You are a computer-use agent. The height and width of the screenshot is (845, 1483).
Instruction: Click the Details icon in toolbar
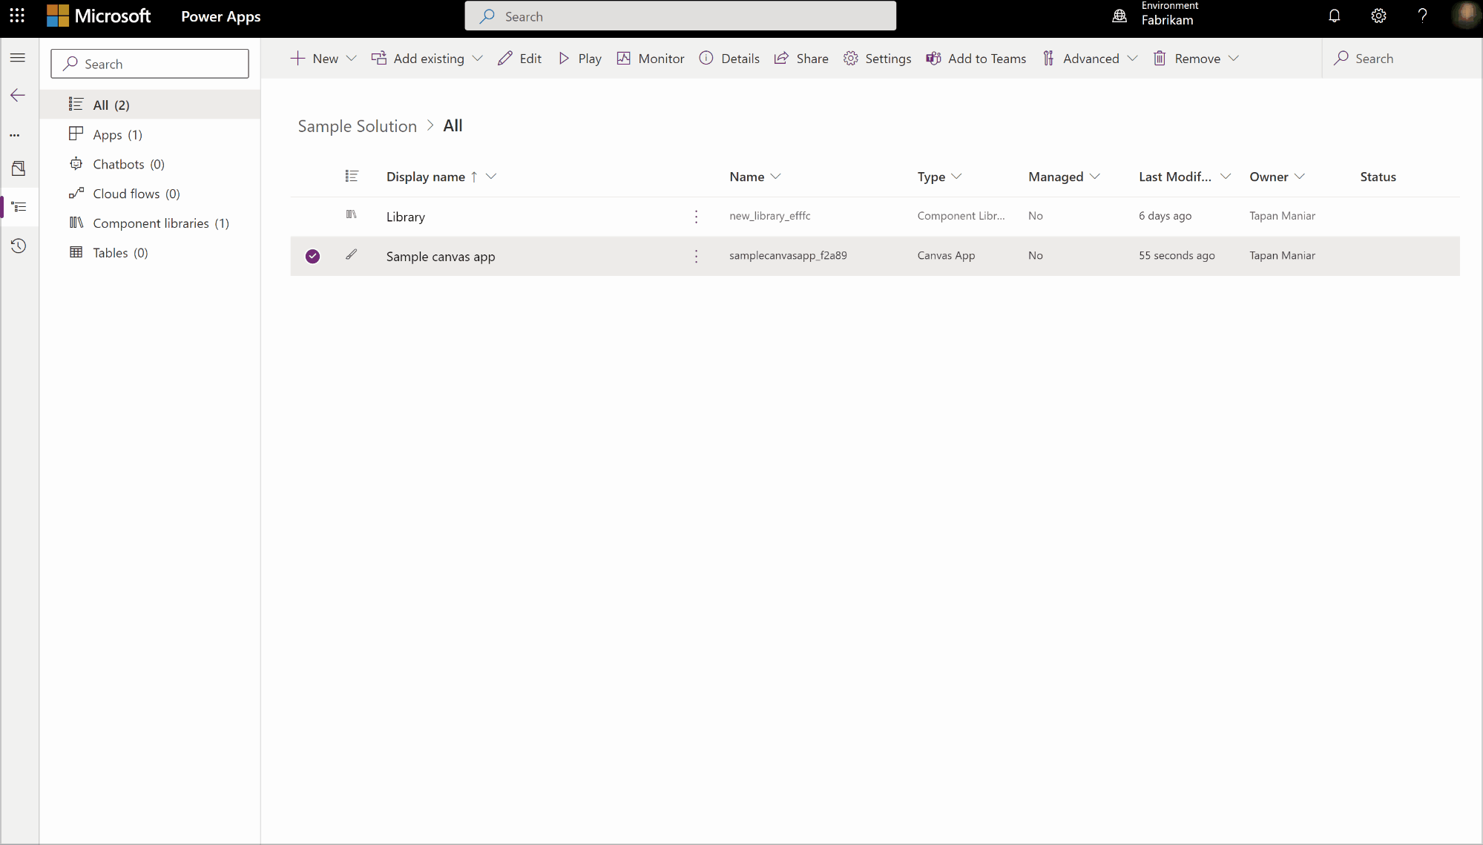coord(706,58)
